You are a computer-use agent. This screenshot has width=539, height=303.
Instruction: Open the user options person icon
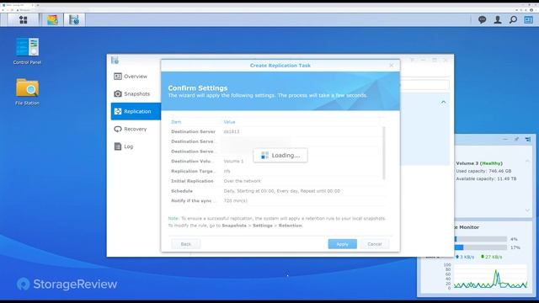498,20
